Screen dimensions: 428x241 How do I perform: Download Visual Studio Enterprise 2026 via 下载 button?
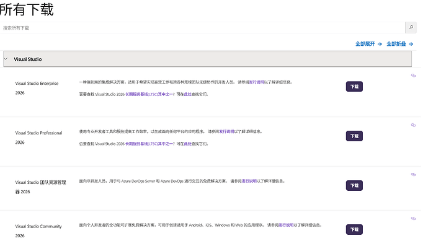354,86
